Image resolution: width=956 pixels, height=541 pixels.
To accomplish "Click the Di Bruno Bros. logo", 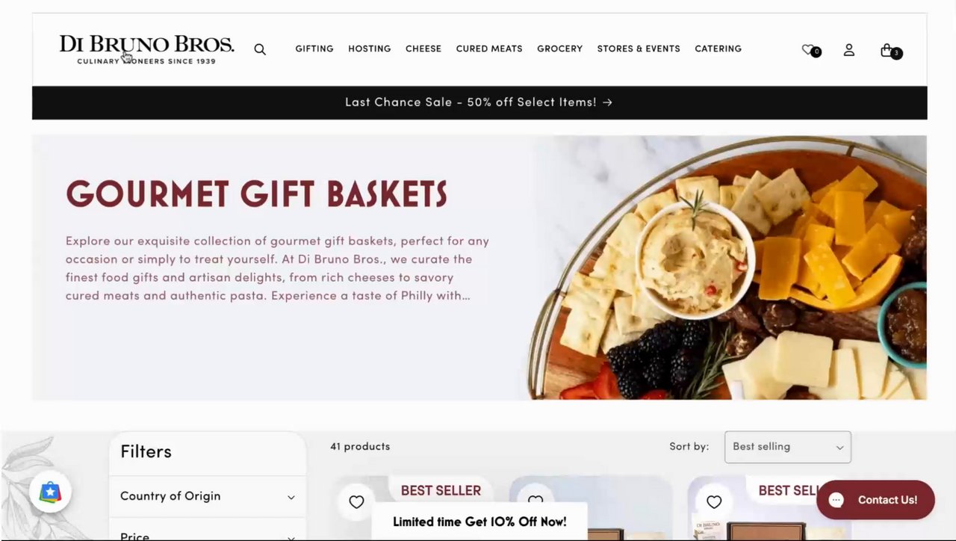I will [x=147, y=49].
